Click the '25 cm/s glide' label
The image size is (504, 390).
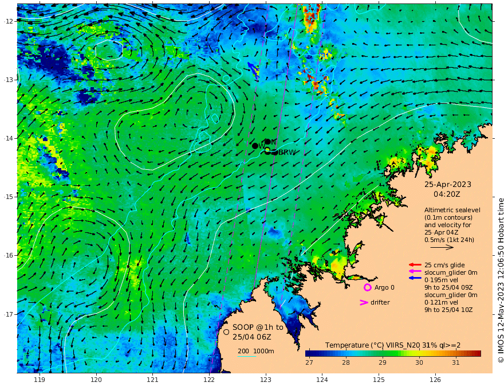pyautogui.click(x=444, y=265)
